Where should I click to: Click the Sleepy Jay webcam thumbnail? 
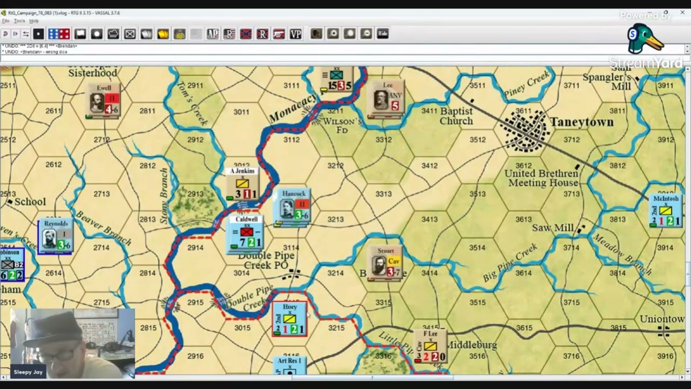coord(72,343)
